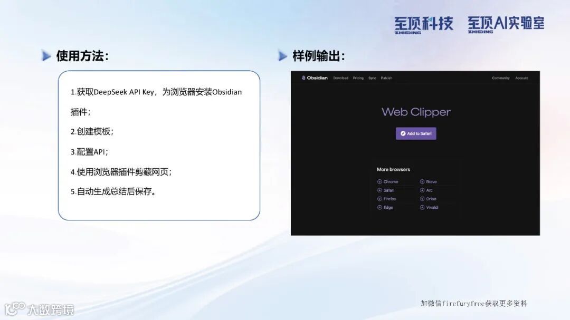Click the 至顶AI实验室 logo
The width and height of the screenshot is (570, 320).
pyautogui.click(x=506, y=24)
